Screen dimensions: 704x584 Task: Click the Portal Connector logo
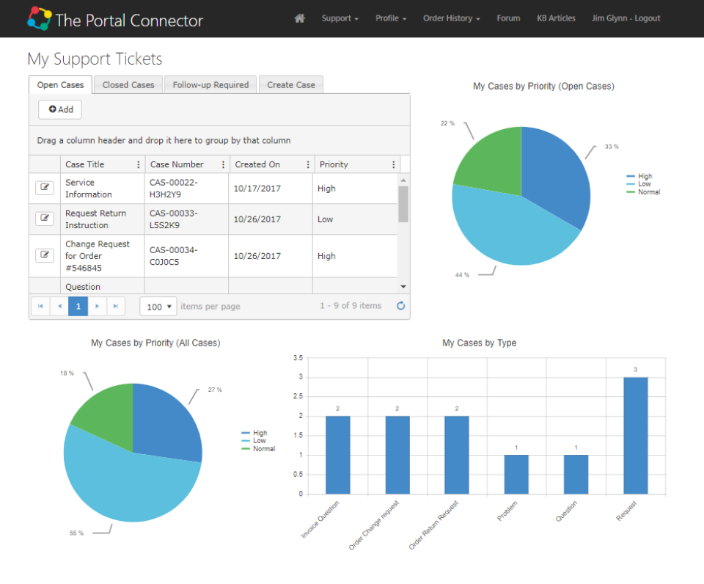[114, 18]
